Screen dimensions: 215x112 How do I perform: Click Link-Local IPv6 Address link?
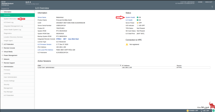click(x=45, y=50)
